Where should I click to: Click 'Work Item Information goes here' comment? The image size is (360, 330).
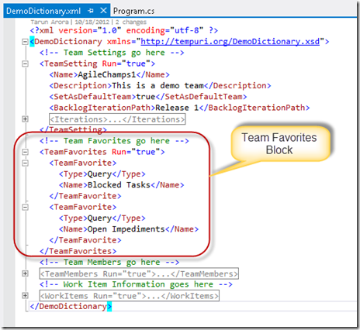tap(136, 284)
